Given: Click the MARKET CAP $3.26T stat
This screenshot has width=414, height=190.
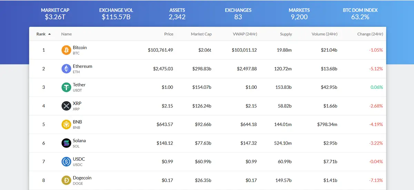Looking at the screenshot, I should click(x=55, y=13).
